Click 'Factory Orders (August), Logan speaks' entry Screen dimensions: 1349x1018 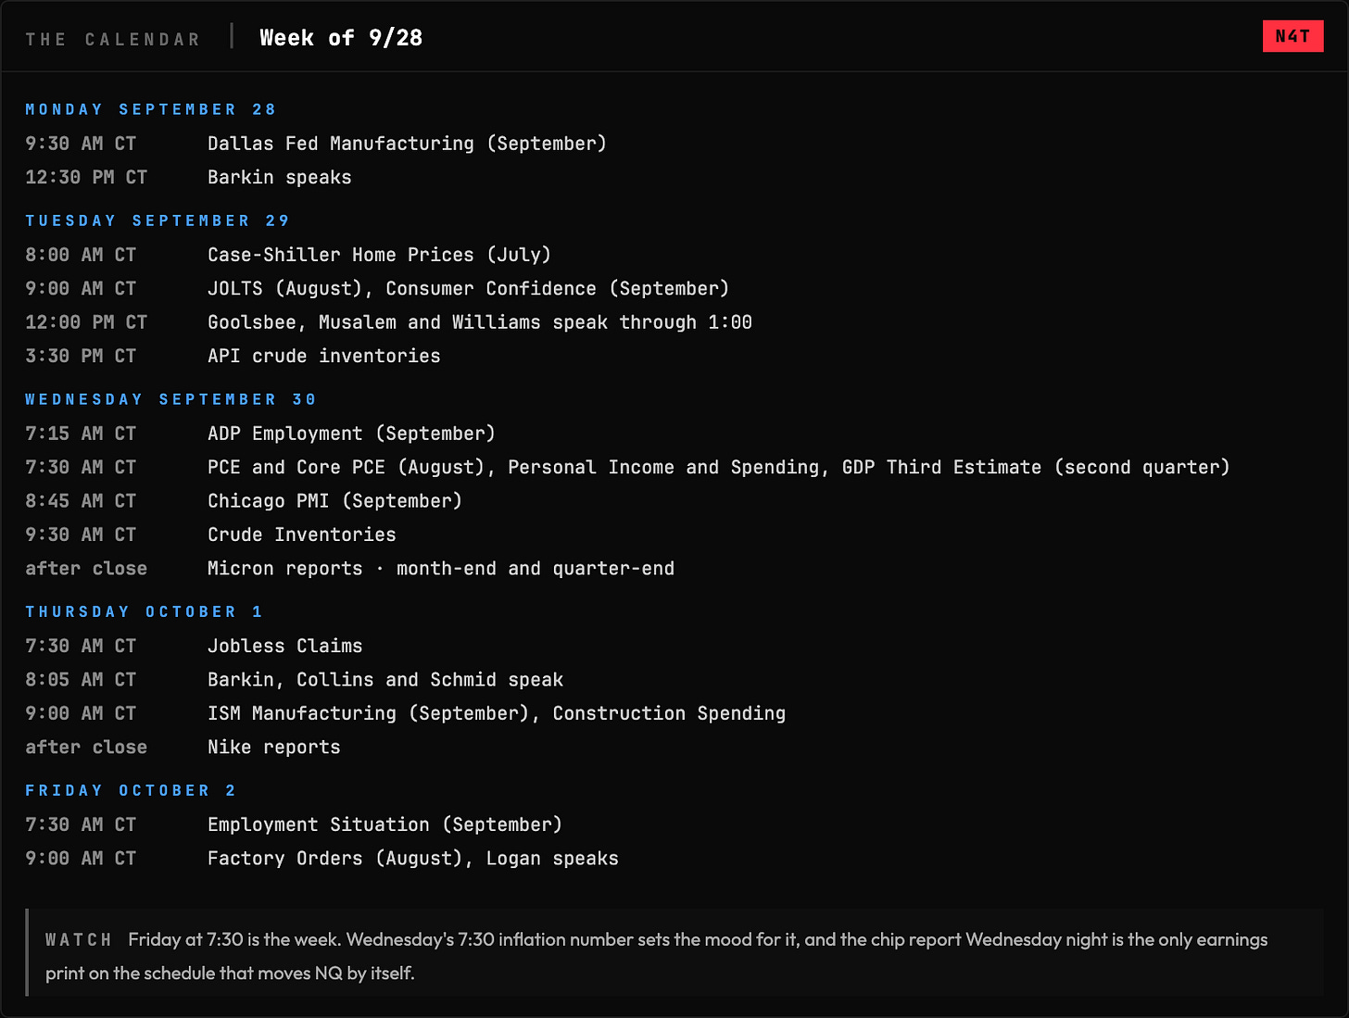[x=413, y=859]
